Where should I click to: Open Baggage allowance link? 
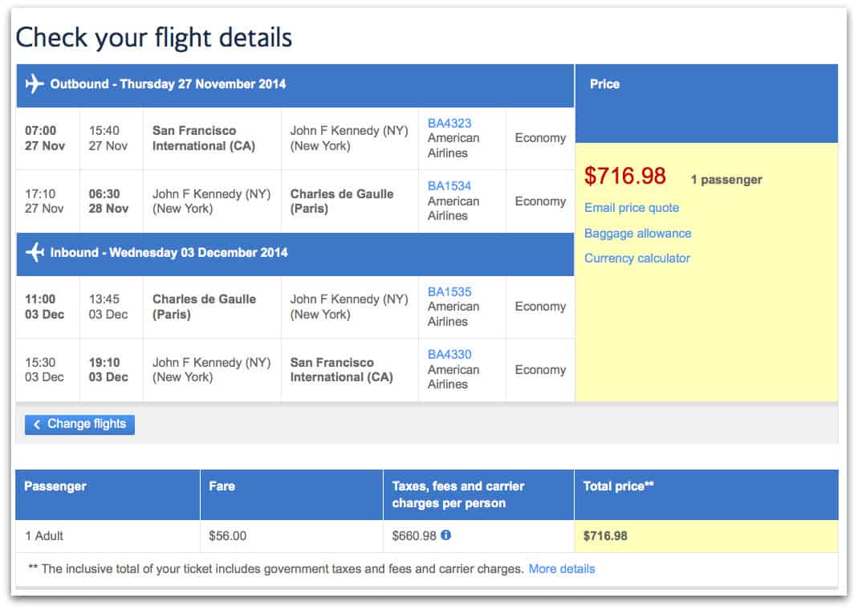(637, 233)
